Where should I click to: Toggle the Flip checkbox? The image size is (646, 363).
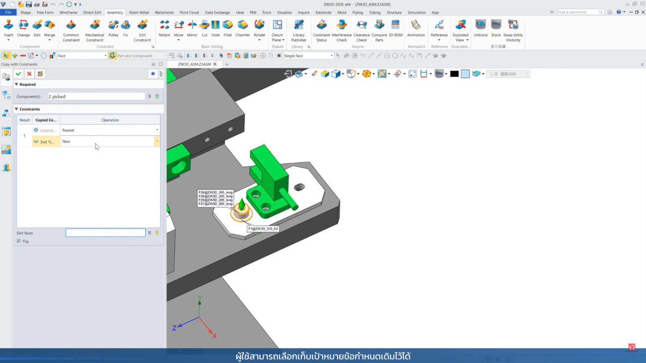[19, 241]
